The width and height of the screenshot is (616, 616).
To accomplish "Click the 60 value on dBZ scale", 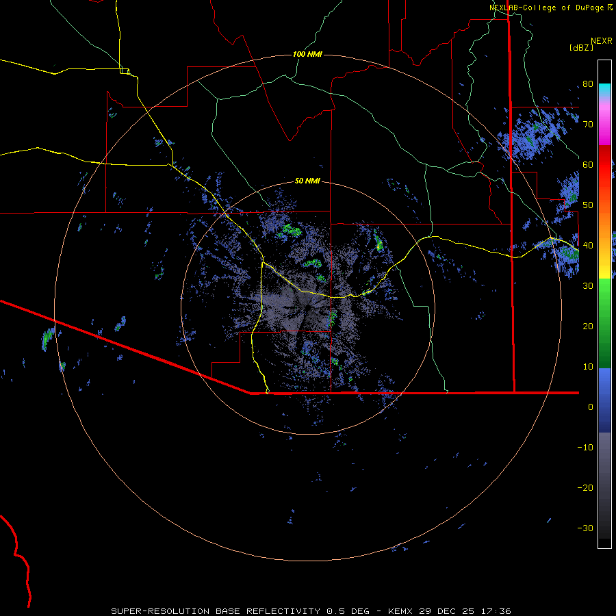I will tap(588, 164).
